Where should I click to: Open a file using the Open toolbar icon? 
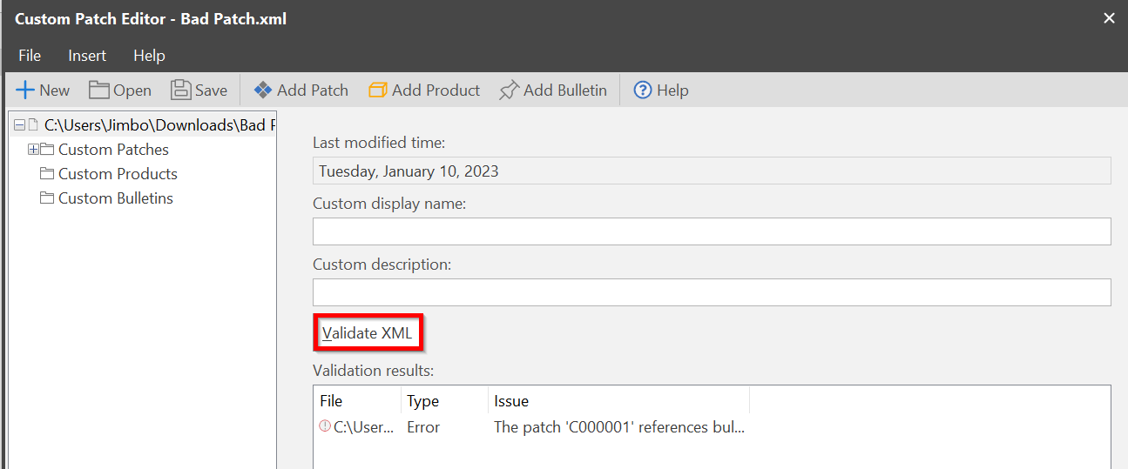coord(99,90)
